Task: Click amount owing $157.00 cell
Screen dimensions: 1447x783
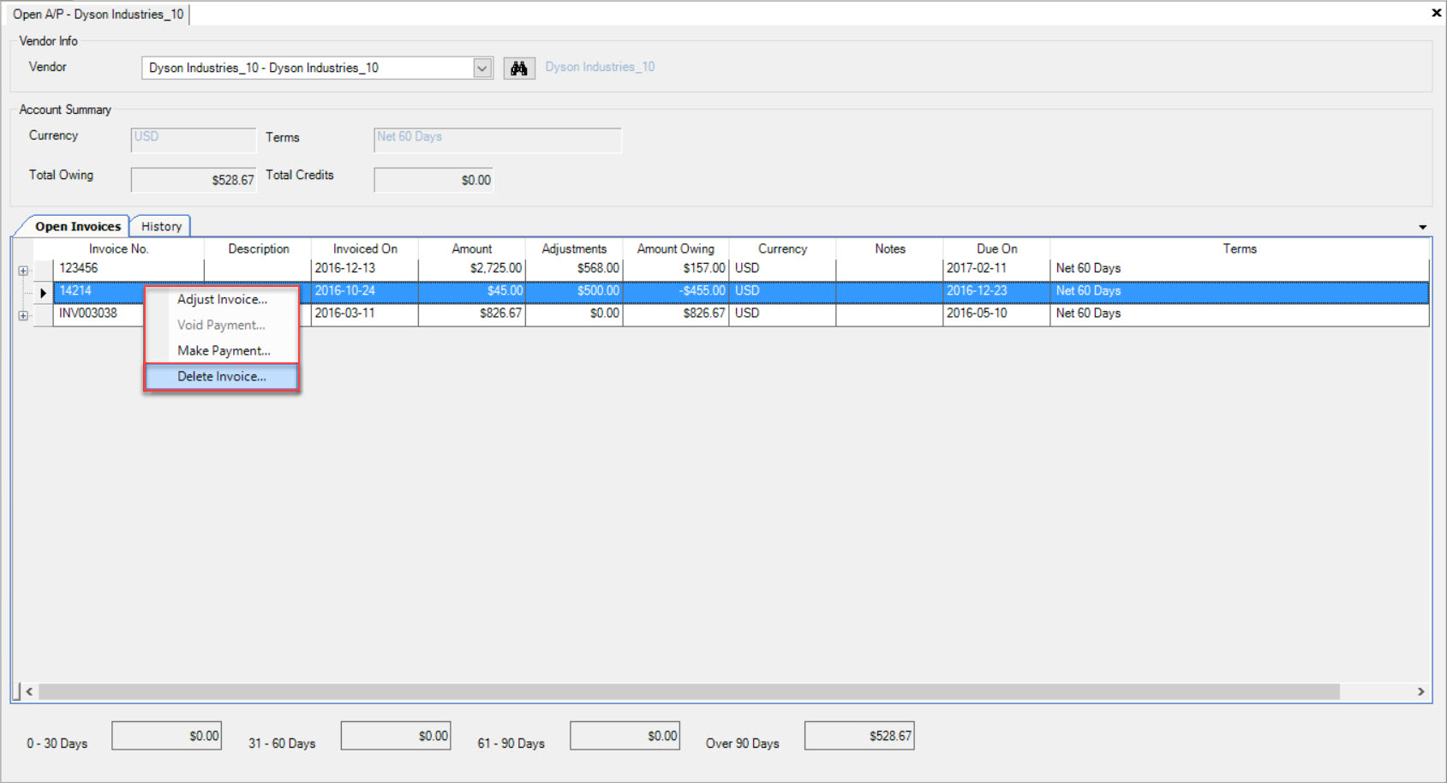Action: coord(676,268)
